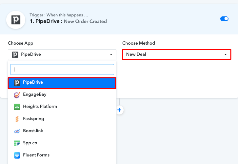Click the Fastspring orange spring icon

tap(17, 119)
